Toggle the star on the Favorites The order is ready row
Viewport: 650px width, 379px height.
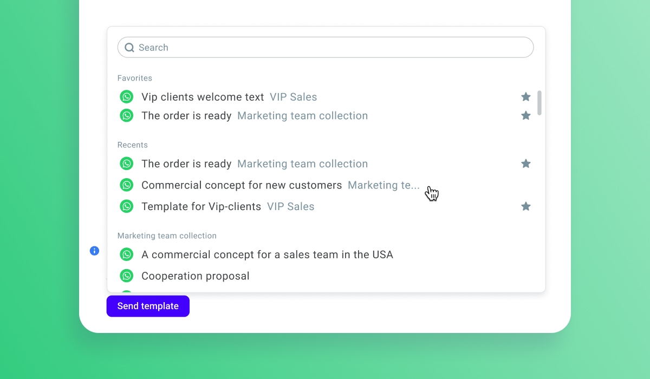tap(525, 115)
